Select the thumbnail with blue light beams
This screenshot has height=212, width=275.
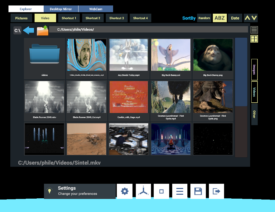(x=45, y=139)
